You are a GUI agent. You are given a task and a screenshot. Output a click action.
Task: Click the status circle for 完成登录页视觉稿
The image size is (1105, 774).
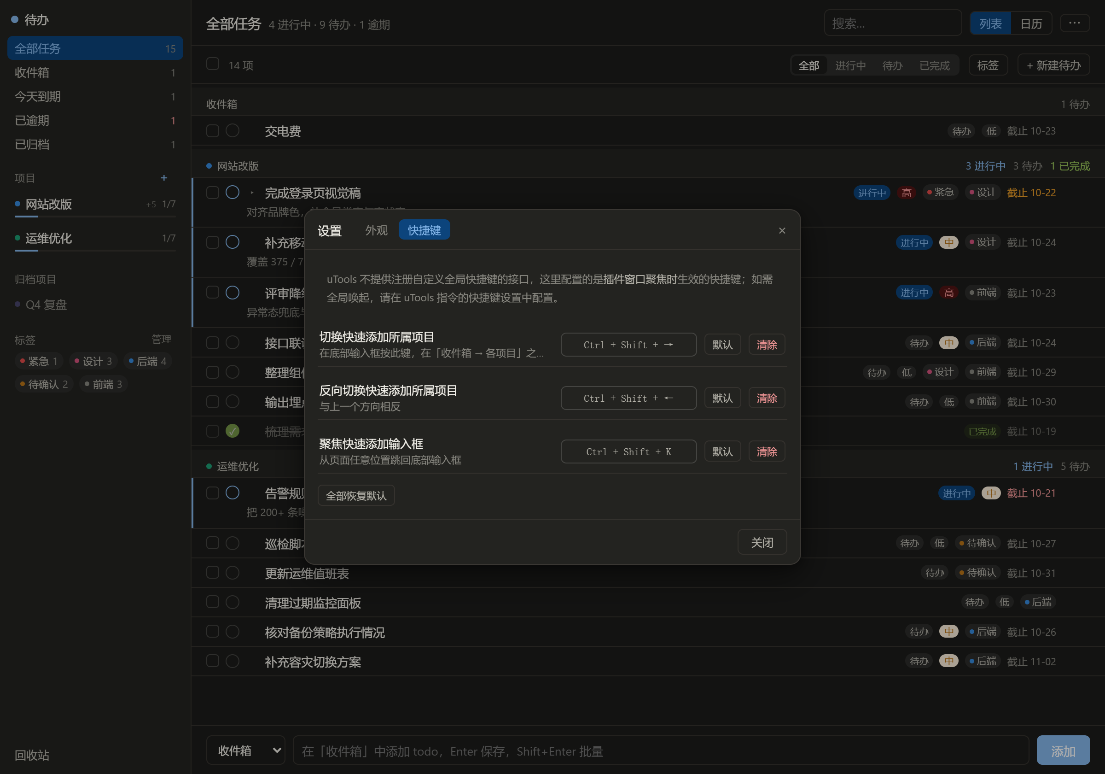click(x=233, y=192)
